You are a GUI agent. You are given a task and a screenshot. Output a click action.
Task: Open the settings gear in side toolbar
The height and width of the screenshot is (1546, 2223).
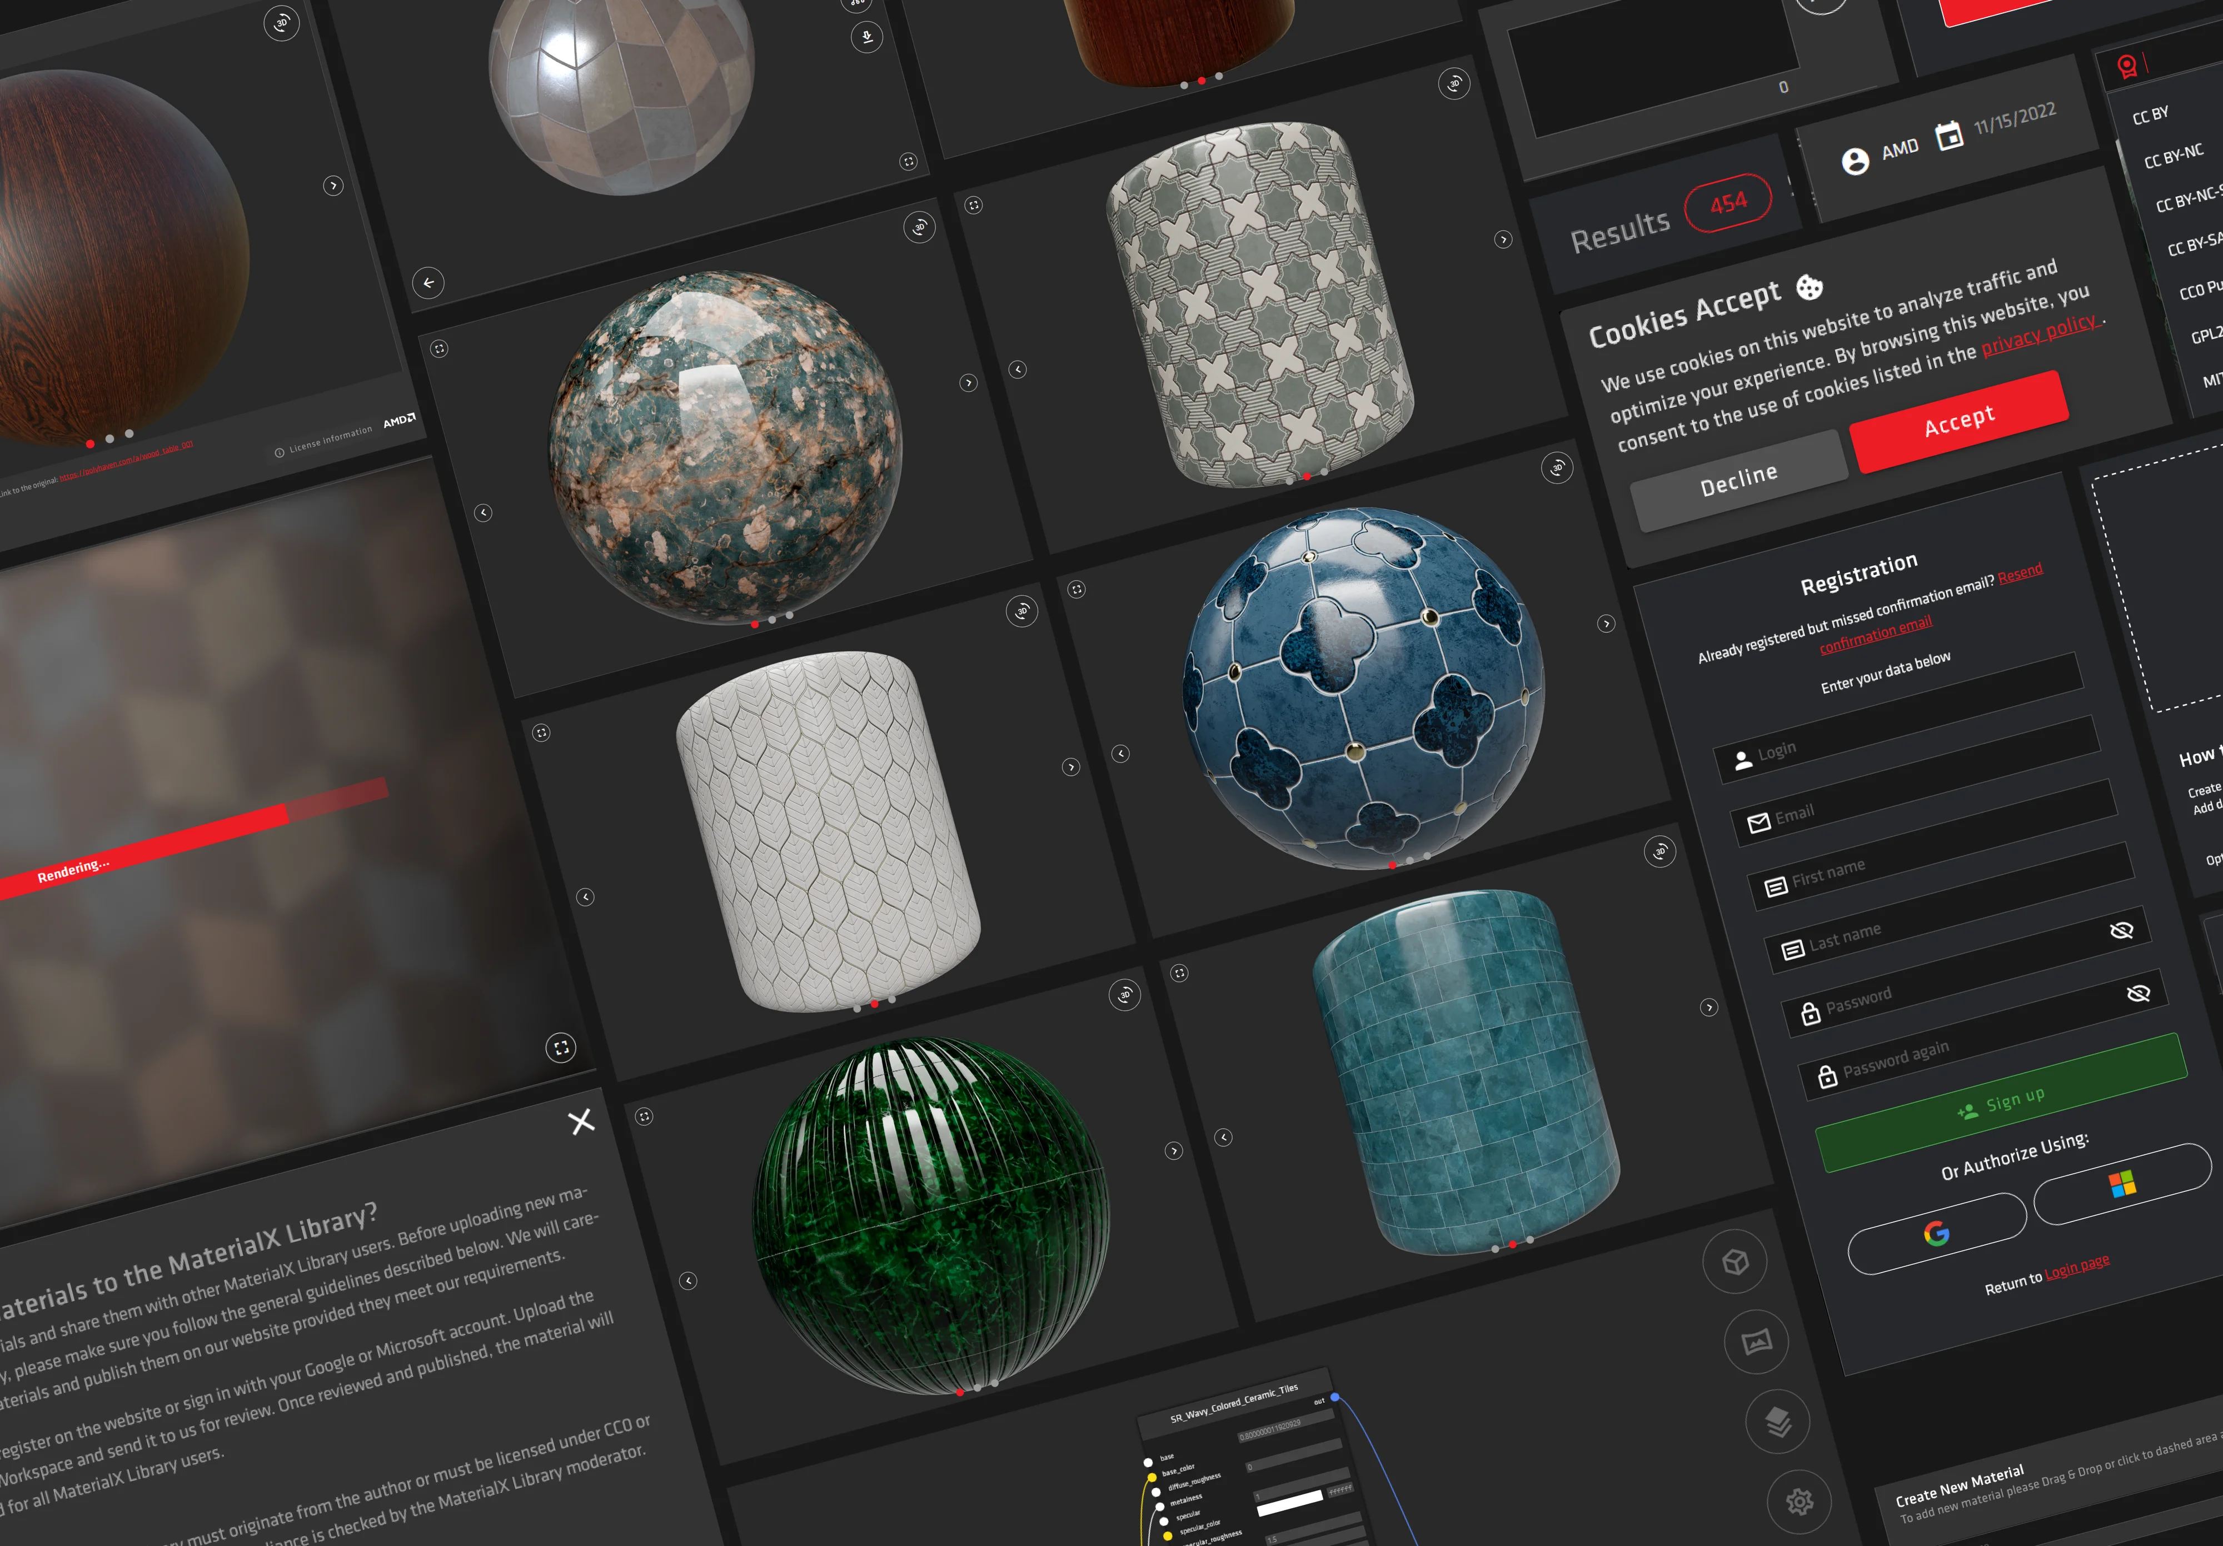[1799, 1502]
